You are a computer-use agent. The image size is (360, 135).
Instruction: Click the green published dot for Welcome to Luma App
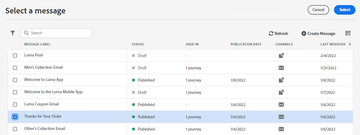pos(133,80)
